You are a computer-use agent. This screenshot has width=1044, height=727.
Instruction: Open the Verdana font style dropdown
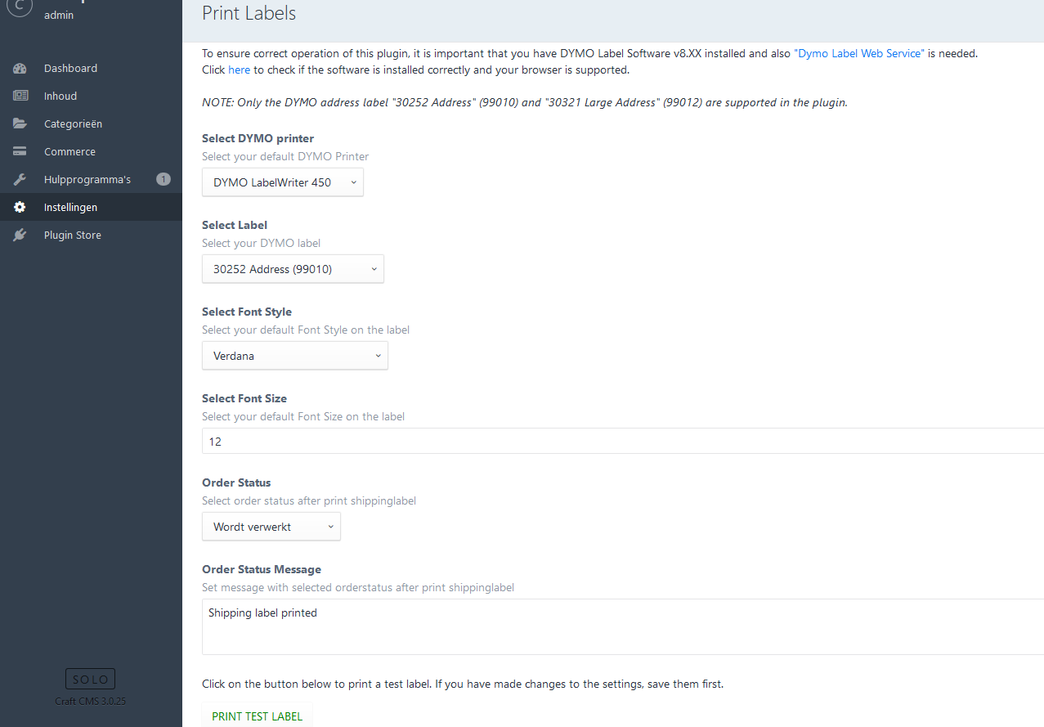coord(294,356)
